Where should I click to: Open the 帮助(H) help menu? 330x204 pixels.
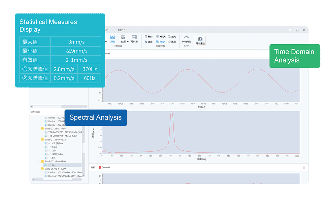click(121, 30)
